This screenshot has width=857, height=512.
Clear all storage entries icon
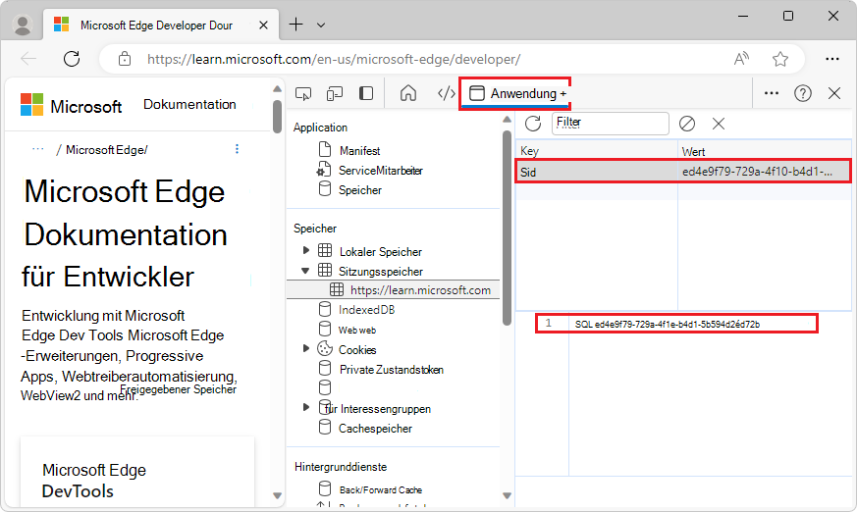tap(687, 124)
